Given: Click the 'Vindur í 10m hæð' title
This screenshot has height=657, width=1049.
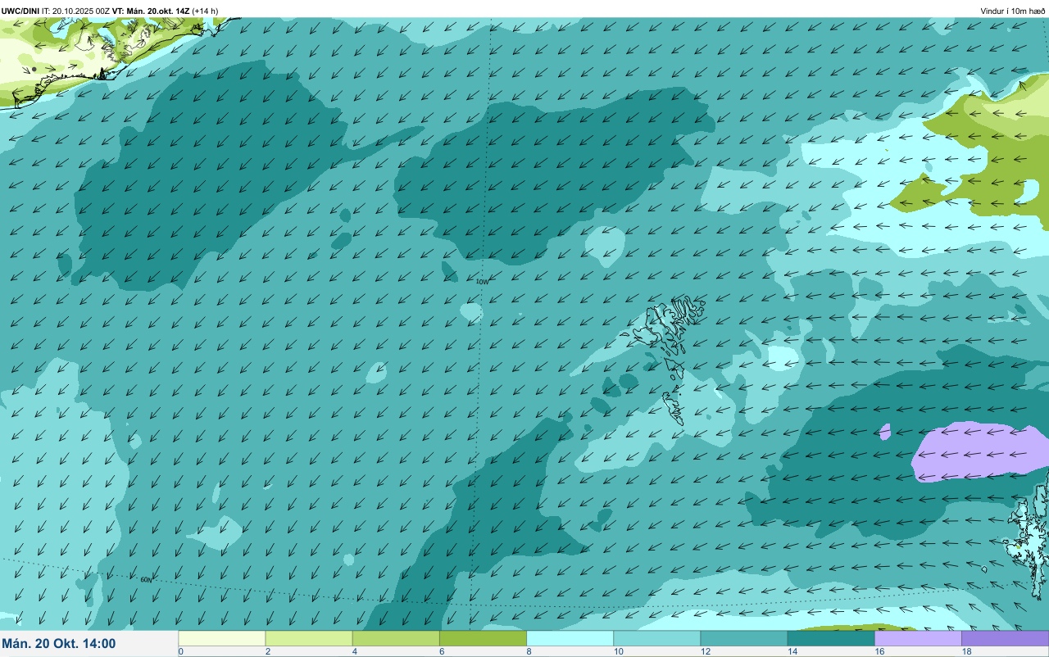Looking at the screenshot, I should (1012, 11).
